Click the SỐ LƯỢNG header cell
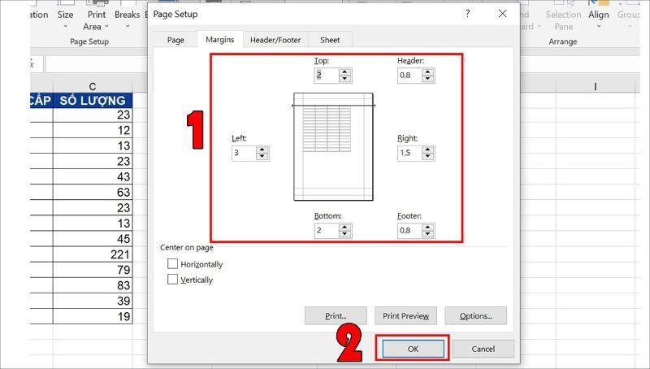650x369 pixels. pyautogui.click(x=93, y=100)
